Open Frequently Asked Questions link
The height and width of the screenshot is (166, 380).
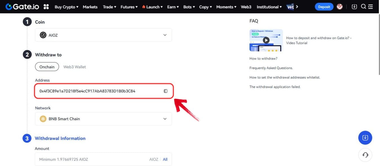[x=271, y=68]
